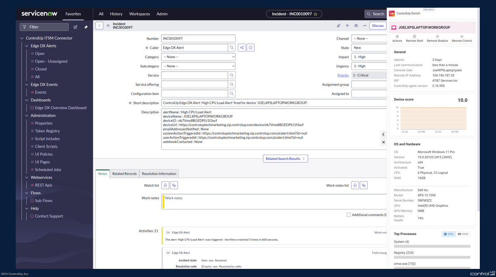Follow the Priority label link
Screen dimensions: 496x277
(343, 75)
